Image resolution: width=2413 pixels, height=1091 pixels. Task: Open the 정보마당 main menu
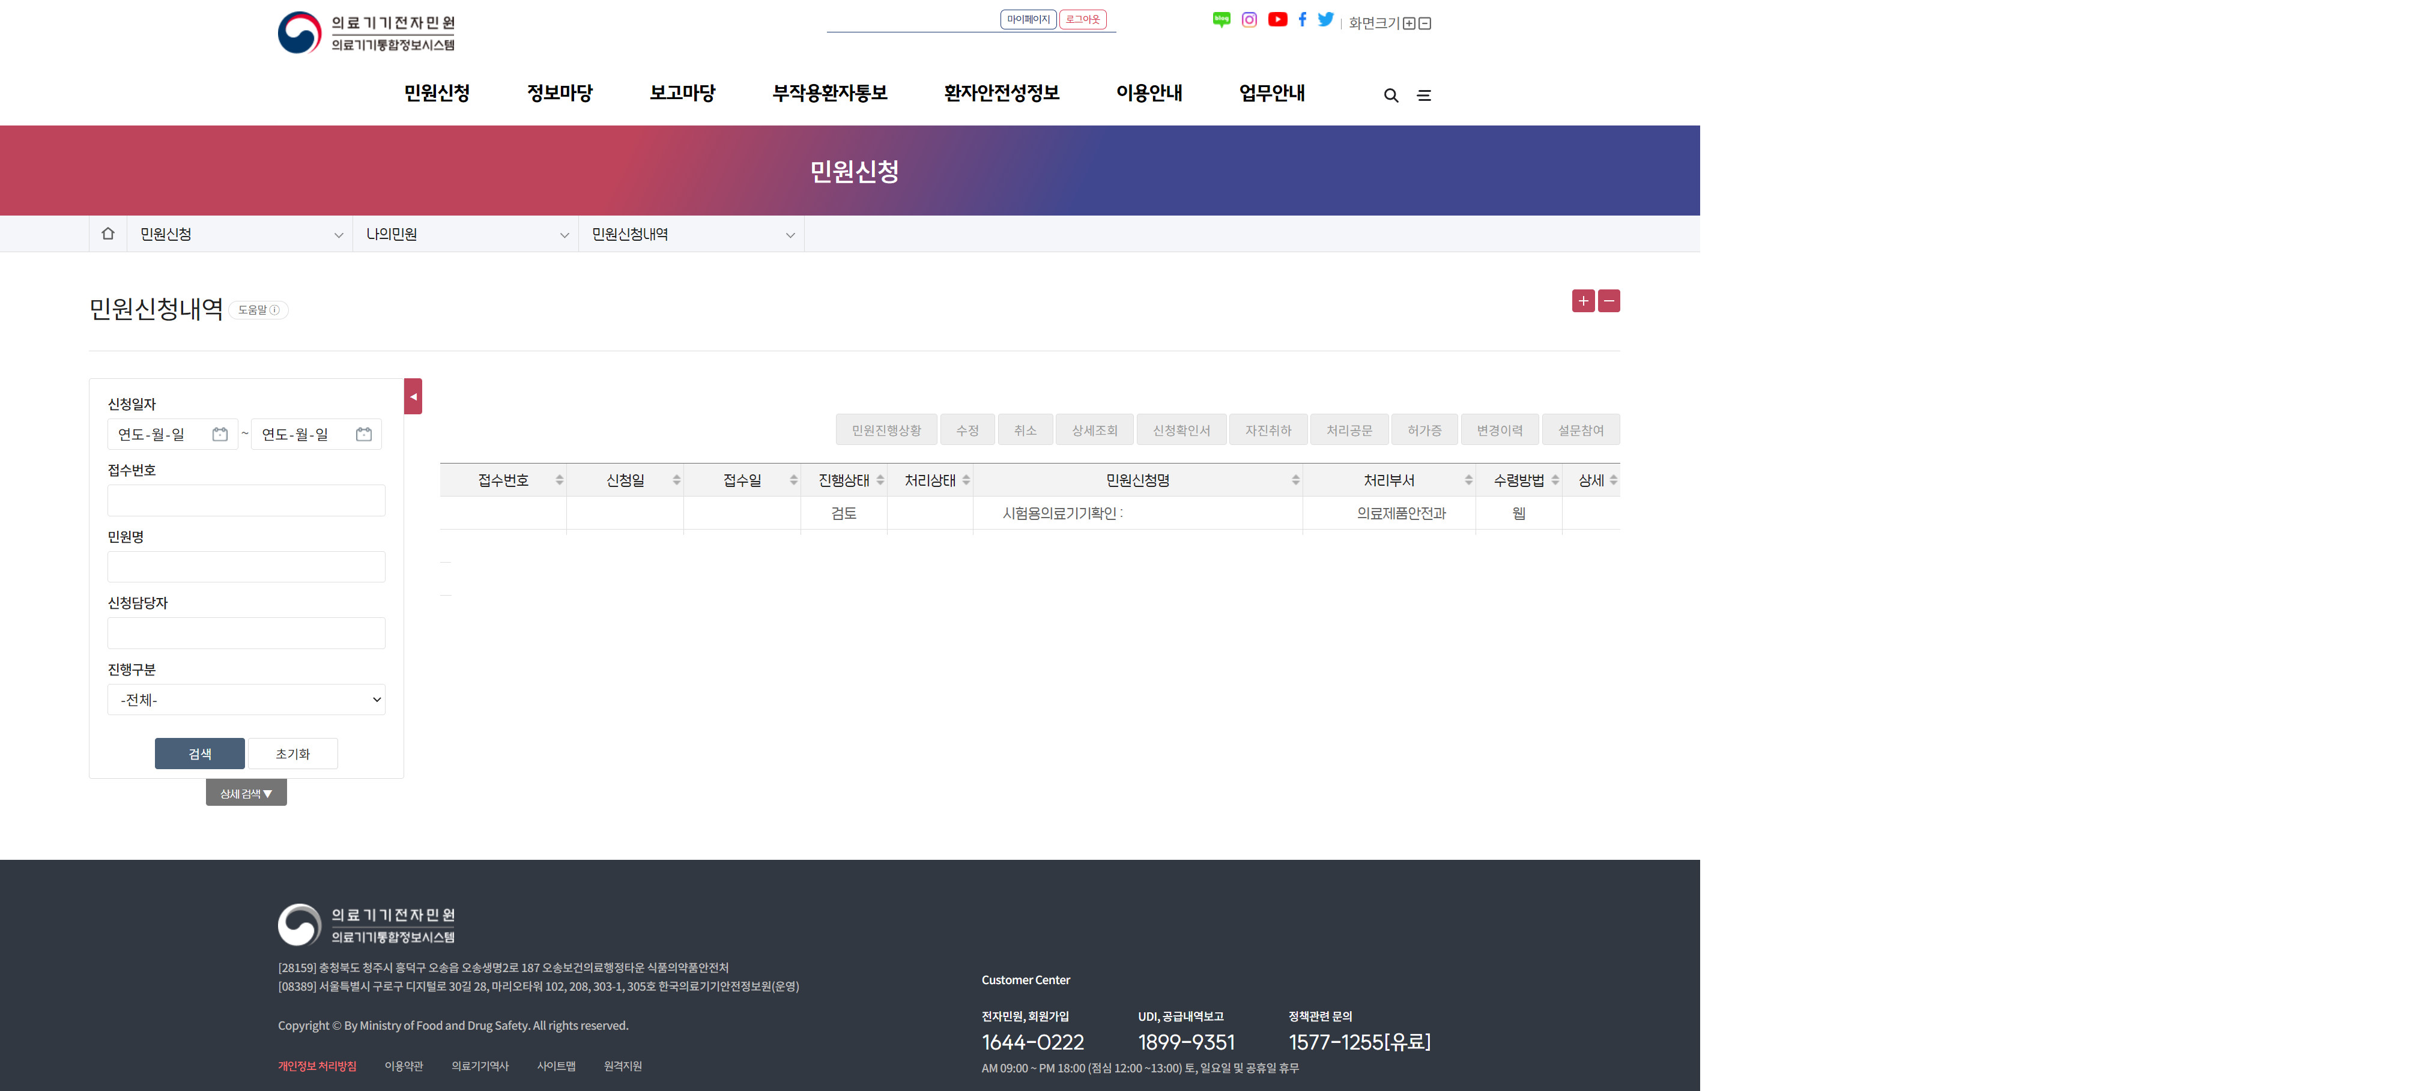[559, 92]
